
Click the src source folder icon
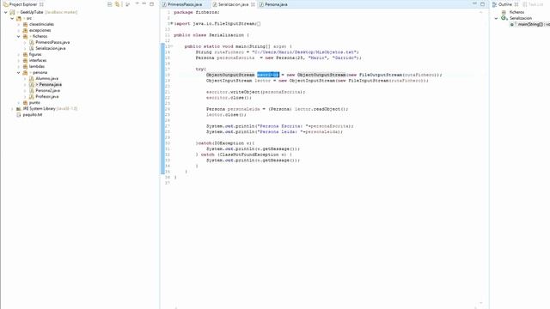pos(19,18)
